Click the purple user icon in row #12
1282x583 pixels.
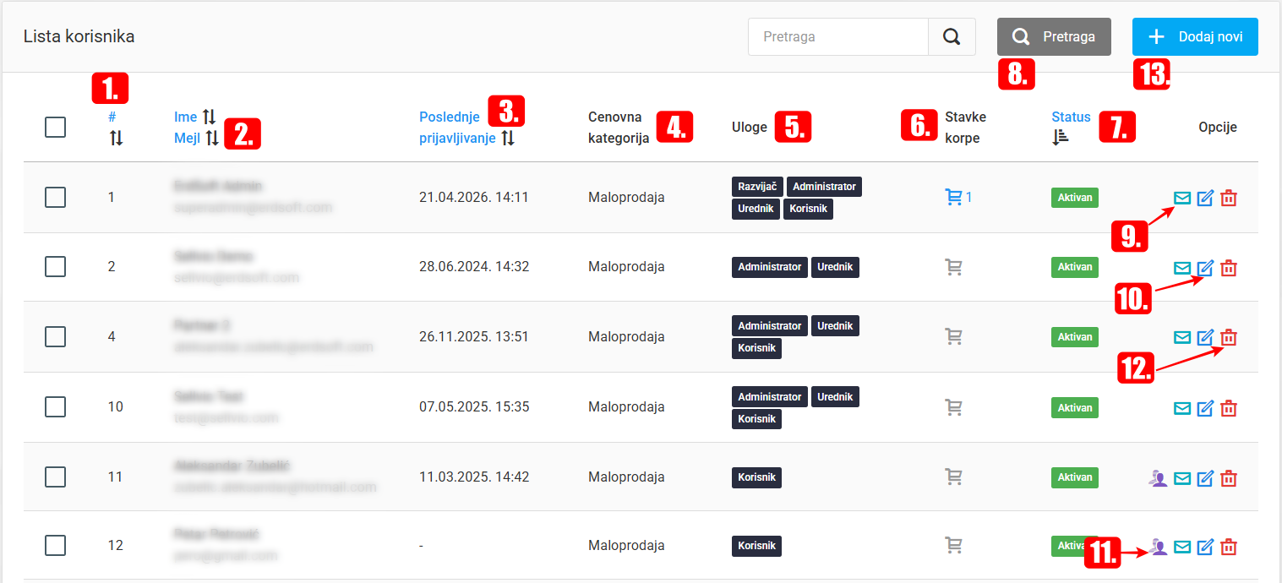click(1159, 547)
